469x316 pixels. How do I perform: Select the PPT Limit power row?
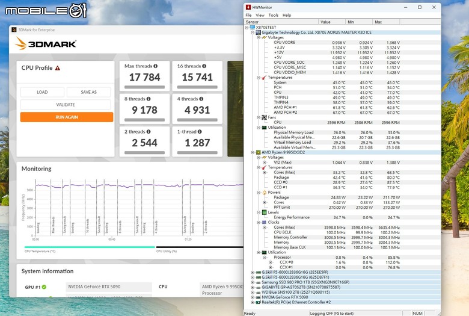pos(343,207)
